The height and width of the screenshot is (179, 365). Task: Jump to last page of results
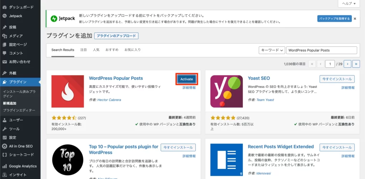pos(356,64)
